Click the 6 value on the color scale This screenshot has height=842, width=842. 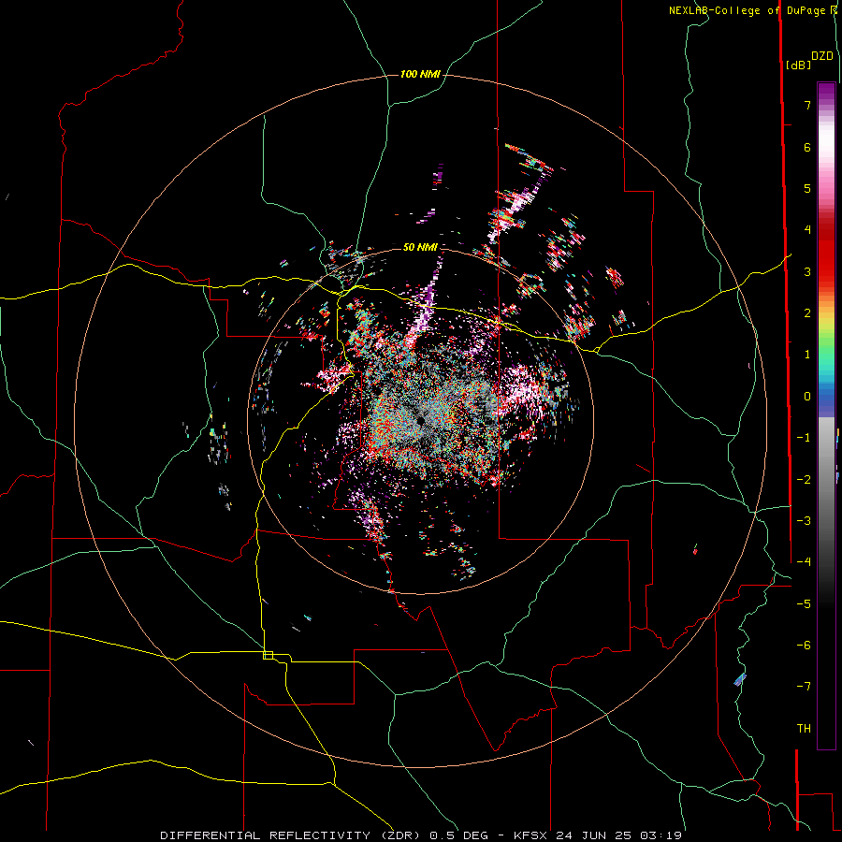807,147
